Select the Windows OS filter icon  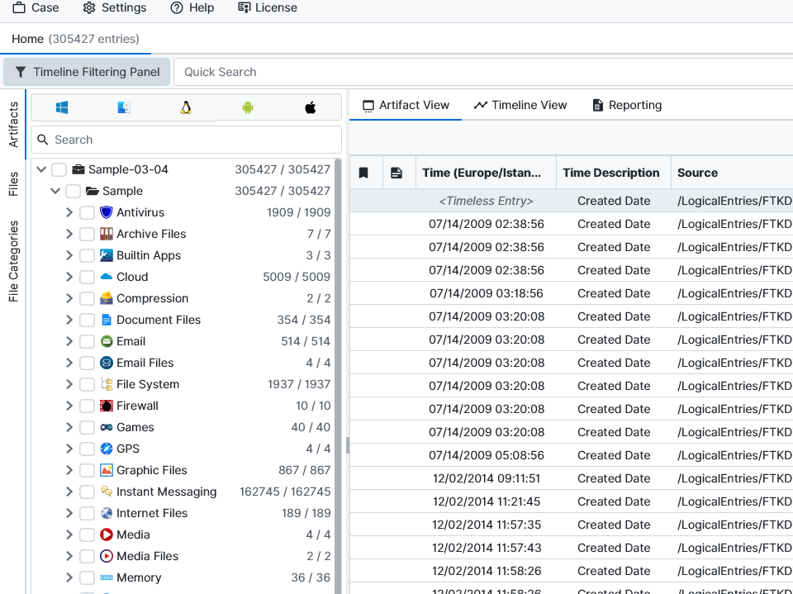62,107
